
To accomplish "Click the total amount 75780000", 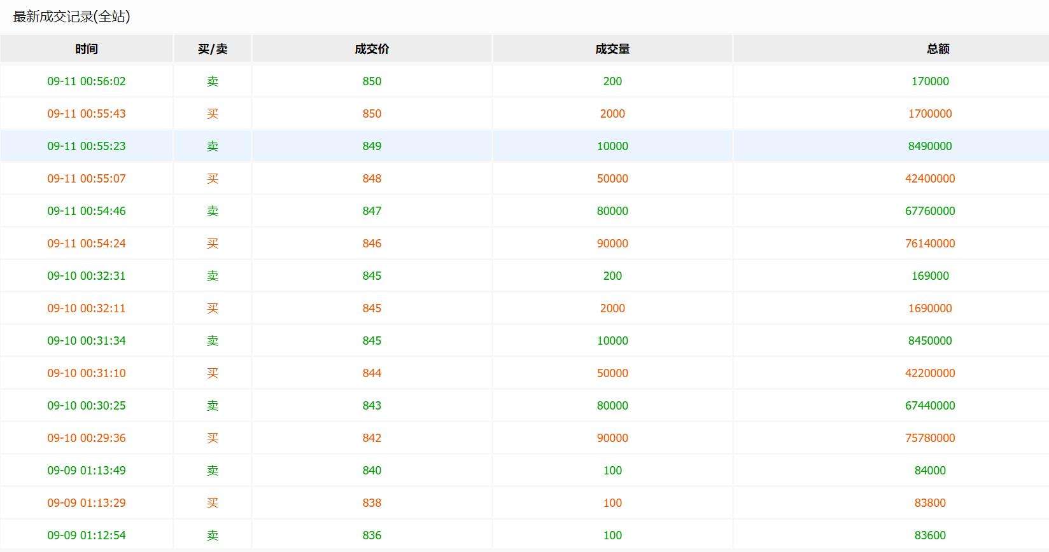I will (x=930, y=438).
